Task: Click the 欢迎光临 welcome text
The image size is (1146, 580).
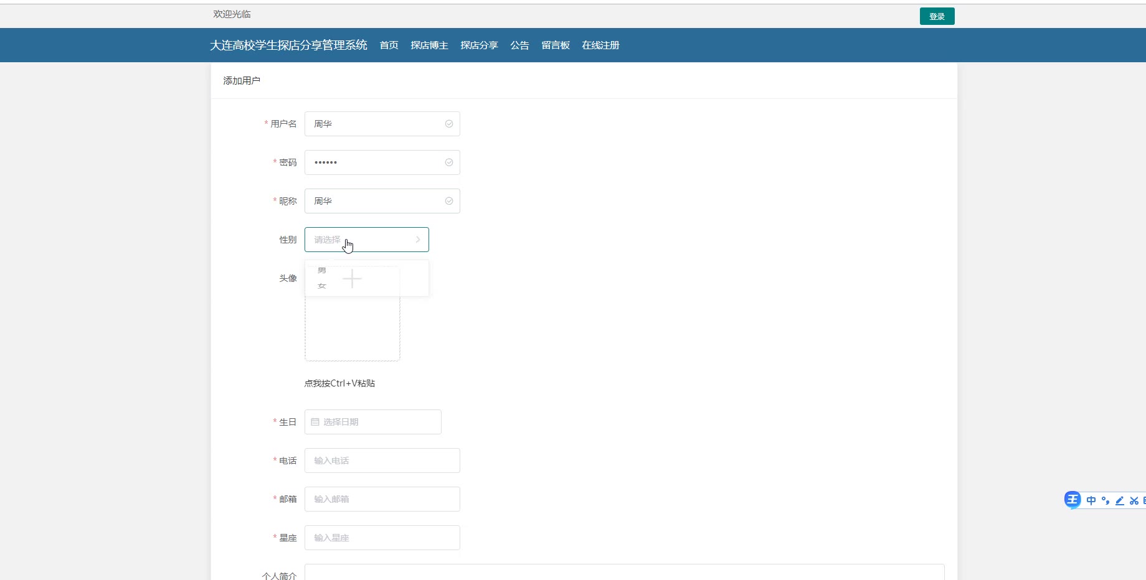Action: pos(232,14)
